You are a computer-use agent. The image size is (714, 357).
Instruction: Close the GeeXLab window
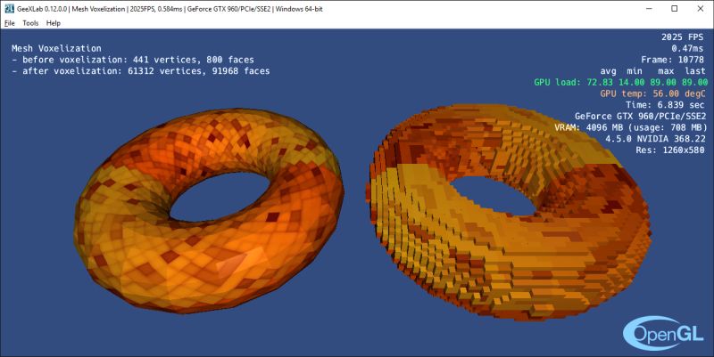pyautogui.click(x=701, y=9)
